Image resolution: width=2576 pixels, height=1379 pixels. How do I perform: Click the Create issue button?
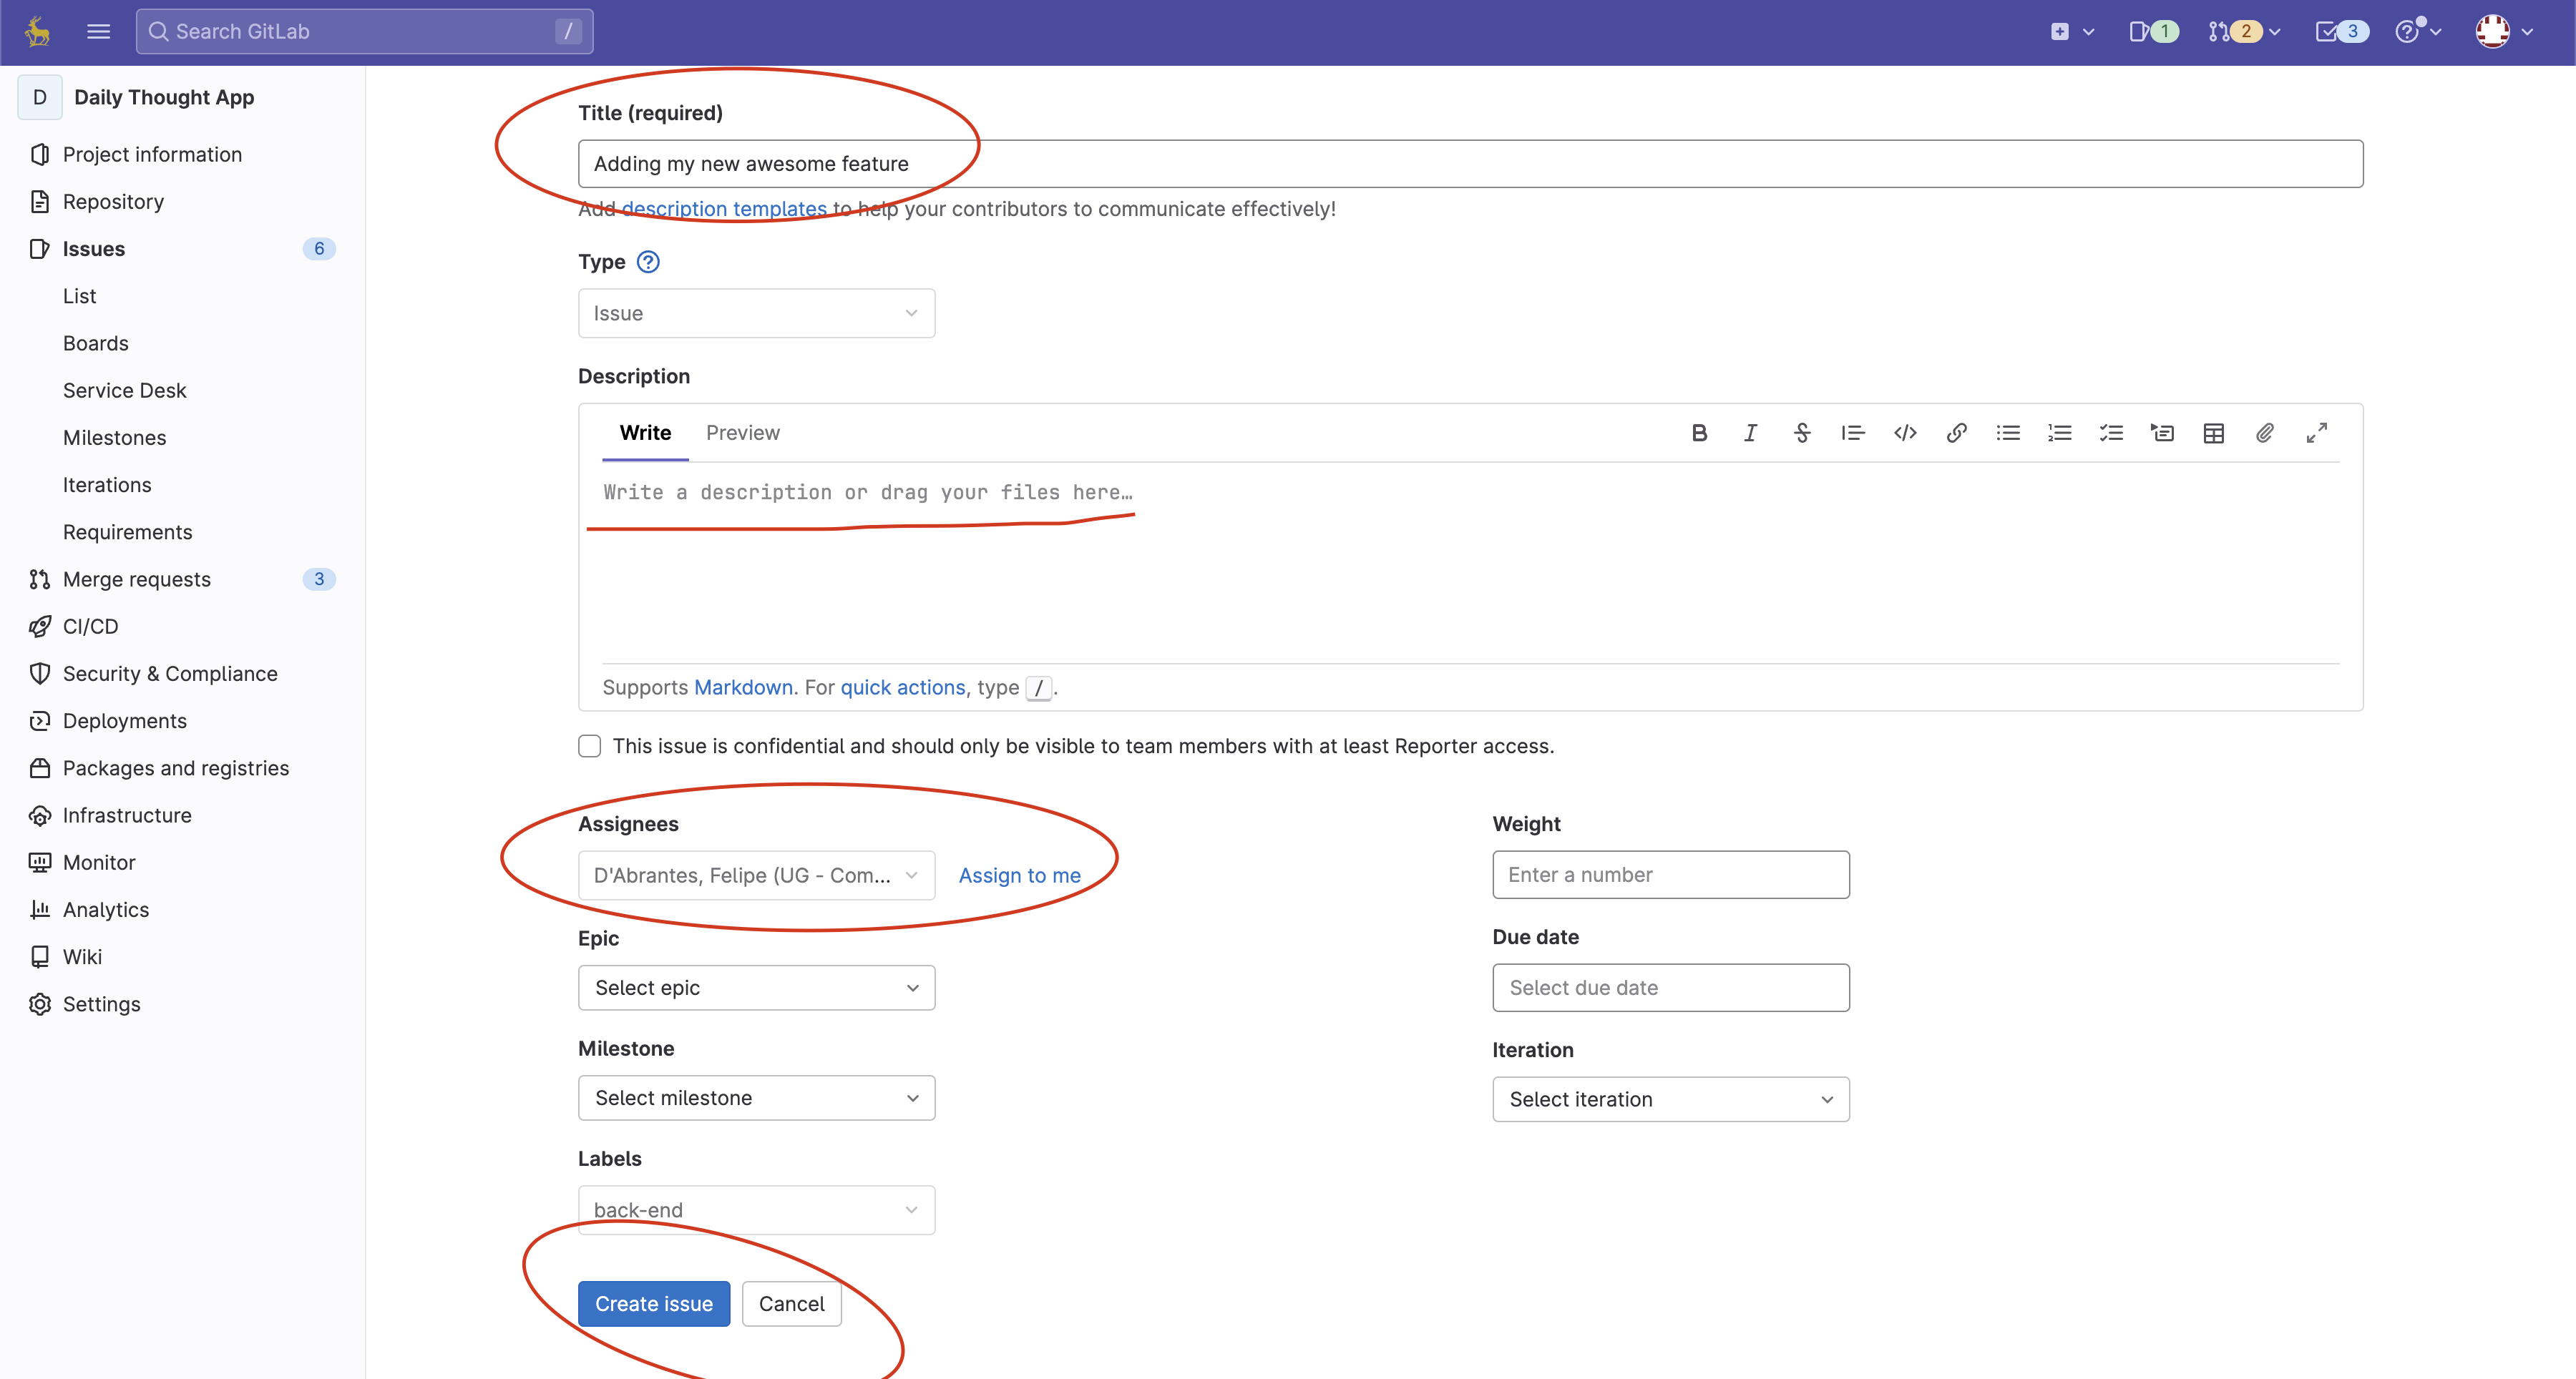click(654, 1303)
